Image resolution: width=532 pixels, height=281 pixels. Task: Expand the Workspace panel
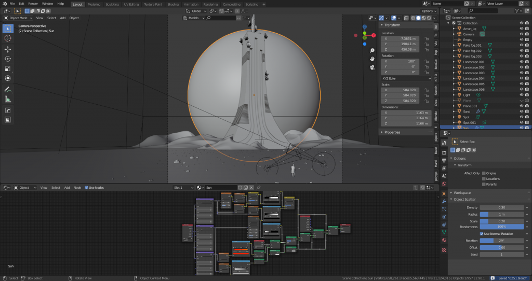coord(462,193)
